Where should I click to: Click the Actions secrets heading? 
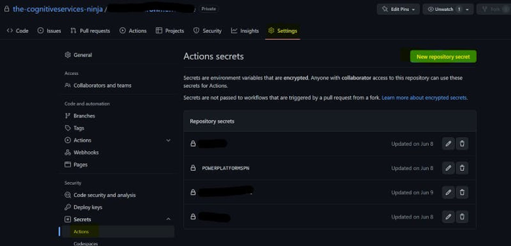pos(213,56)
